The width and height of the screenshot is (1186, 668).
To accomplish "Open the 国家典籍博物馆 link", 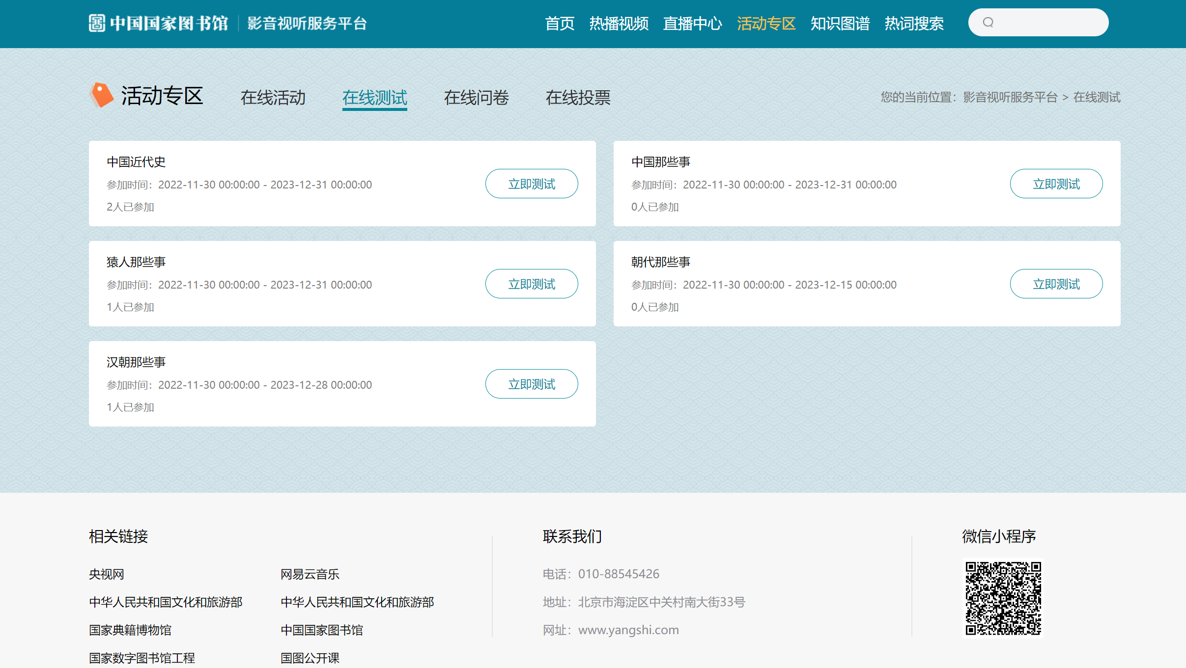I will pos(130,630).
